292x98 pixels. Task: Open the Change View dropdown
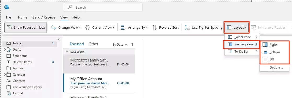point(66,27)
